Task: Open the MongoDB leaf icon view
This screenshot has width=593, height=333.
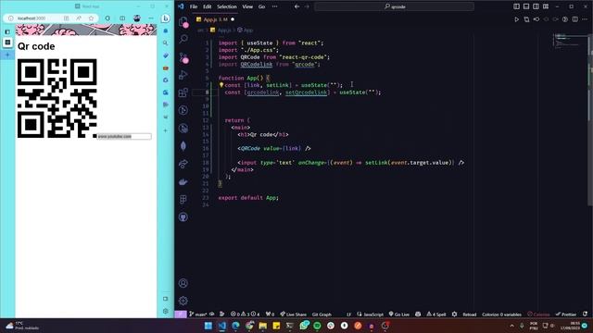Action: (183, 146)
